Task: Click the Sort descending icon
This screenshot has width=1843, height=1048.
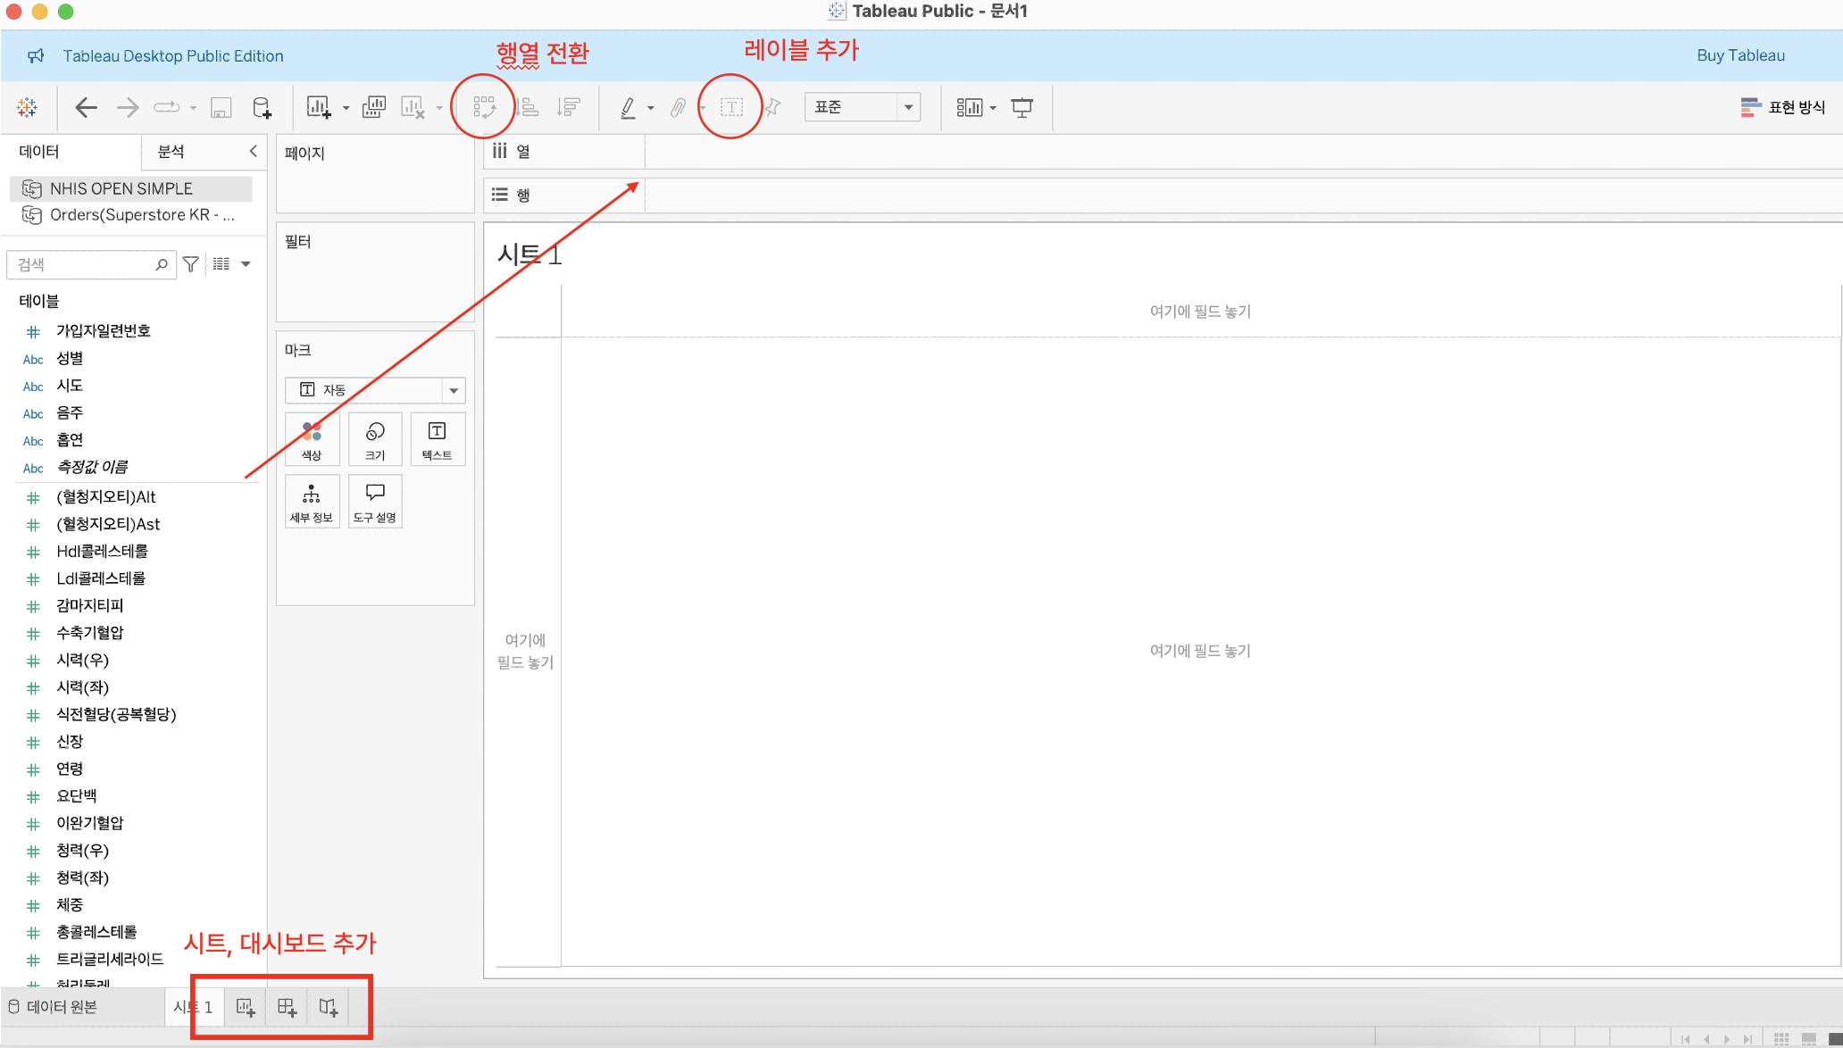Action: coord(569,107)
